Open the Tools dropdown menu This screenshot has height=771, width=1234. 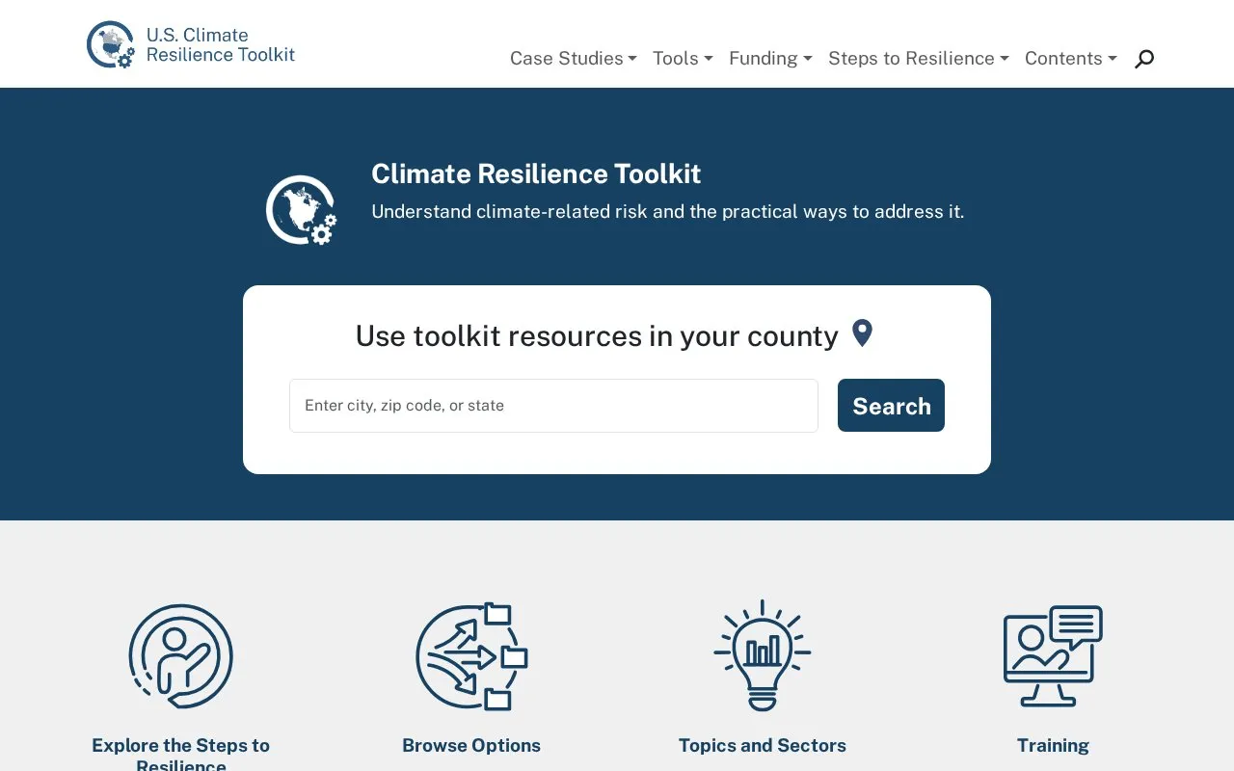683,59
